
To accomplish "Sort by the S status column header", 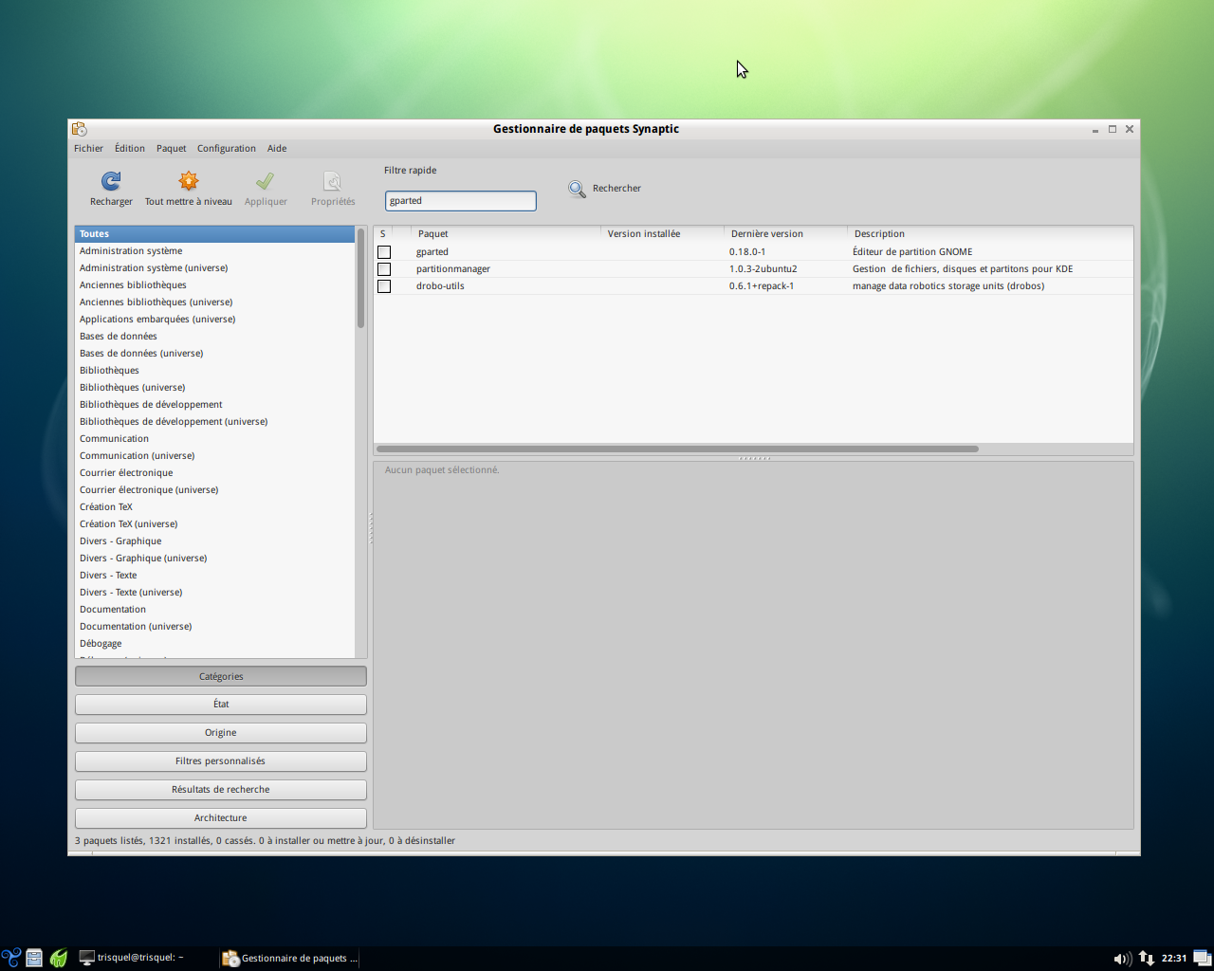I will tap(383, 233).
